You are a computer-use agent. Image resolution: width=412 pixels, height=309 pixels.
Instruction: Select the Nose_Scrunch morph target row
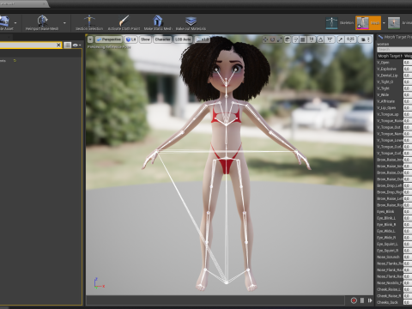click(394, 257)
